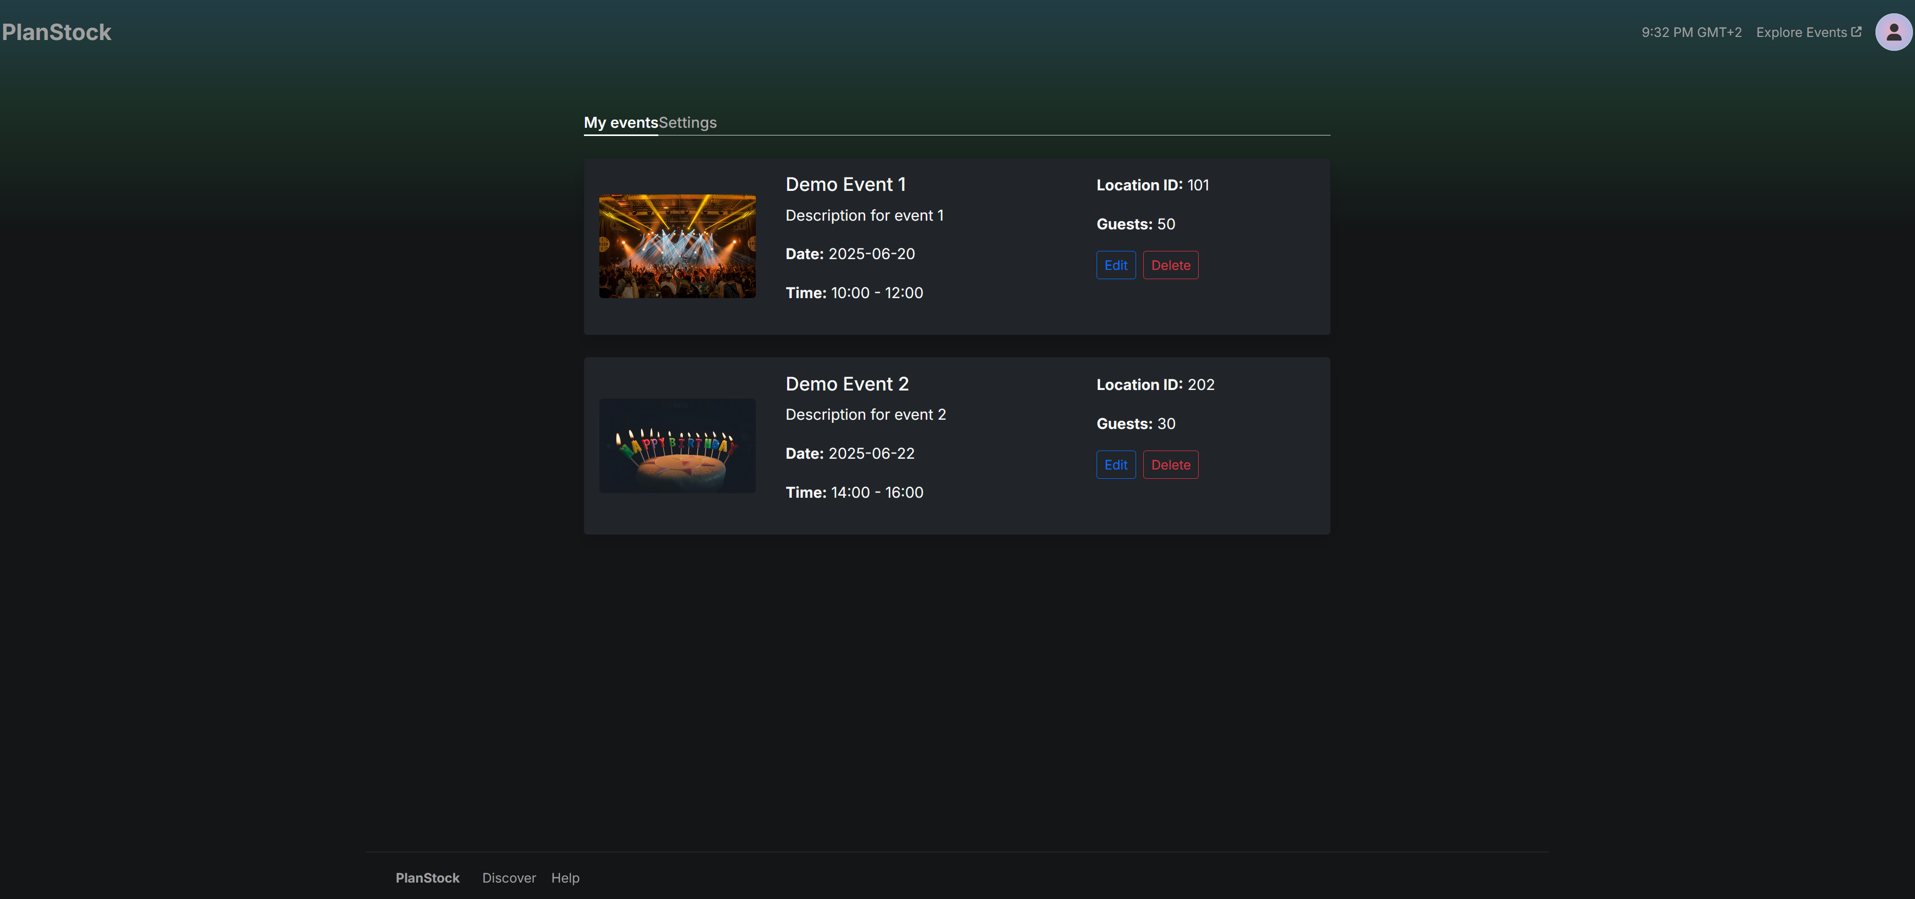
Task: Open the user profile avatar menu
Action: [1891, 31]
